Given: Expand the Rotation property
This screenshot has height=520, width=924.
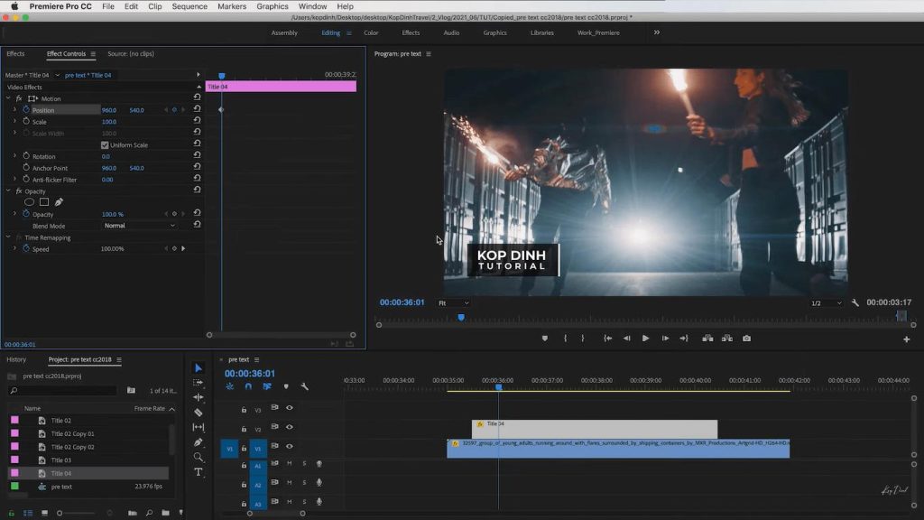Looking at the screenshot, I should tap(14, 156).
